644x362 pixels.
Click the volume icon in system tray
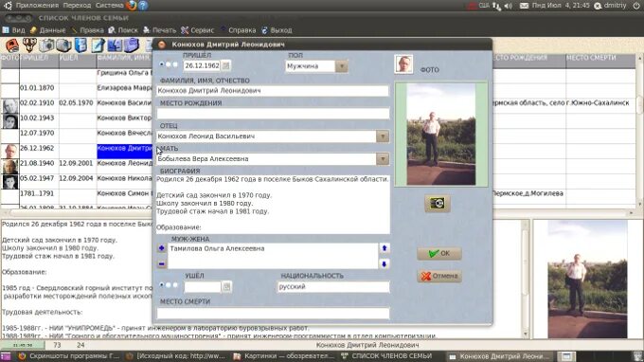[509, 6]
